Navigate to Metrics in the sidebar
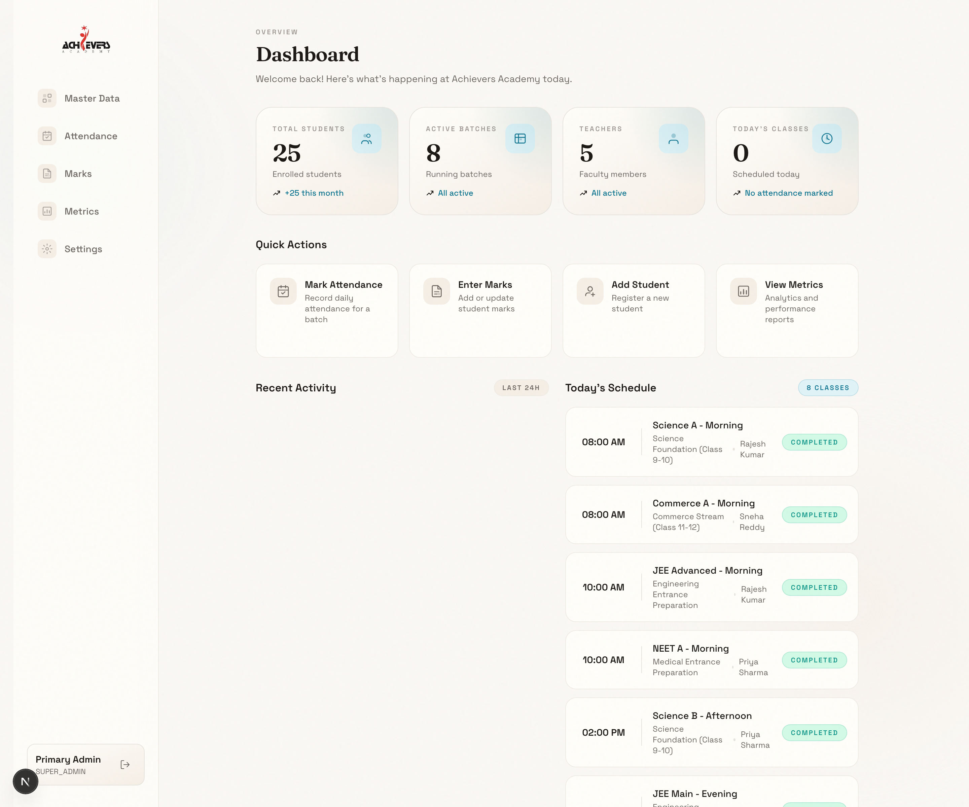This screenshot has width=969, height=807. [x=81, y=211]
